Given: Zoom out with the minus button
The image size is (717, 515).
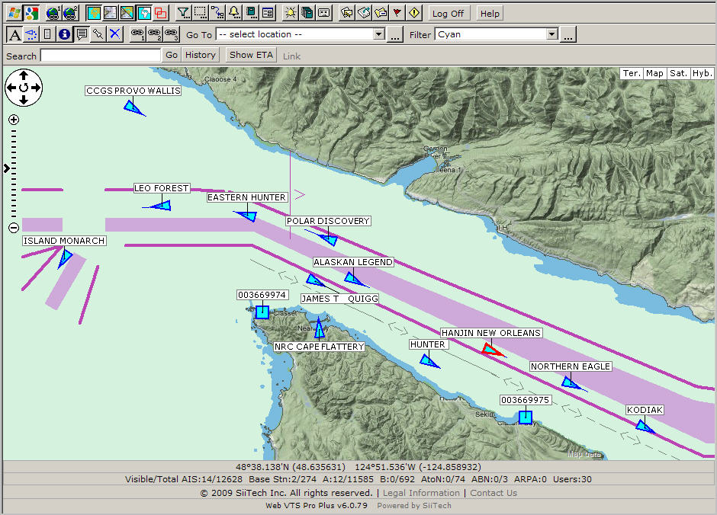Looking at the screenshot, I should point(14,227).
